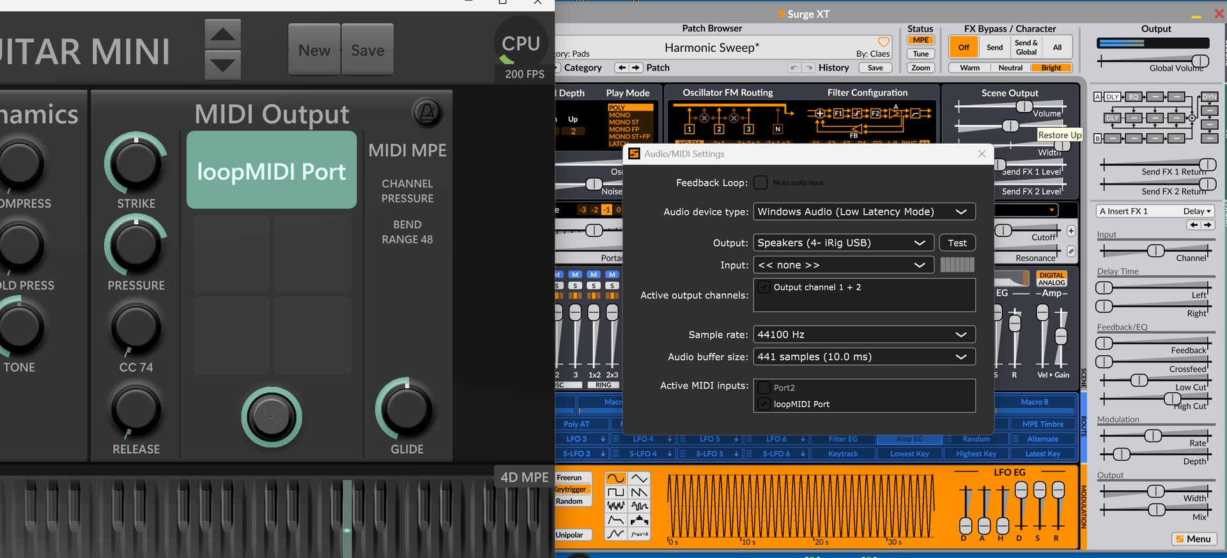
Task: Open the Output device dropdown
Action: tap(844, 243)
